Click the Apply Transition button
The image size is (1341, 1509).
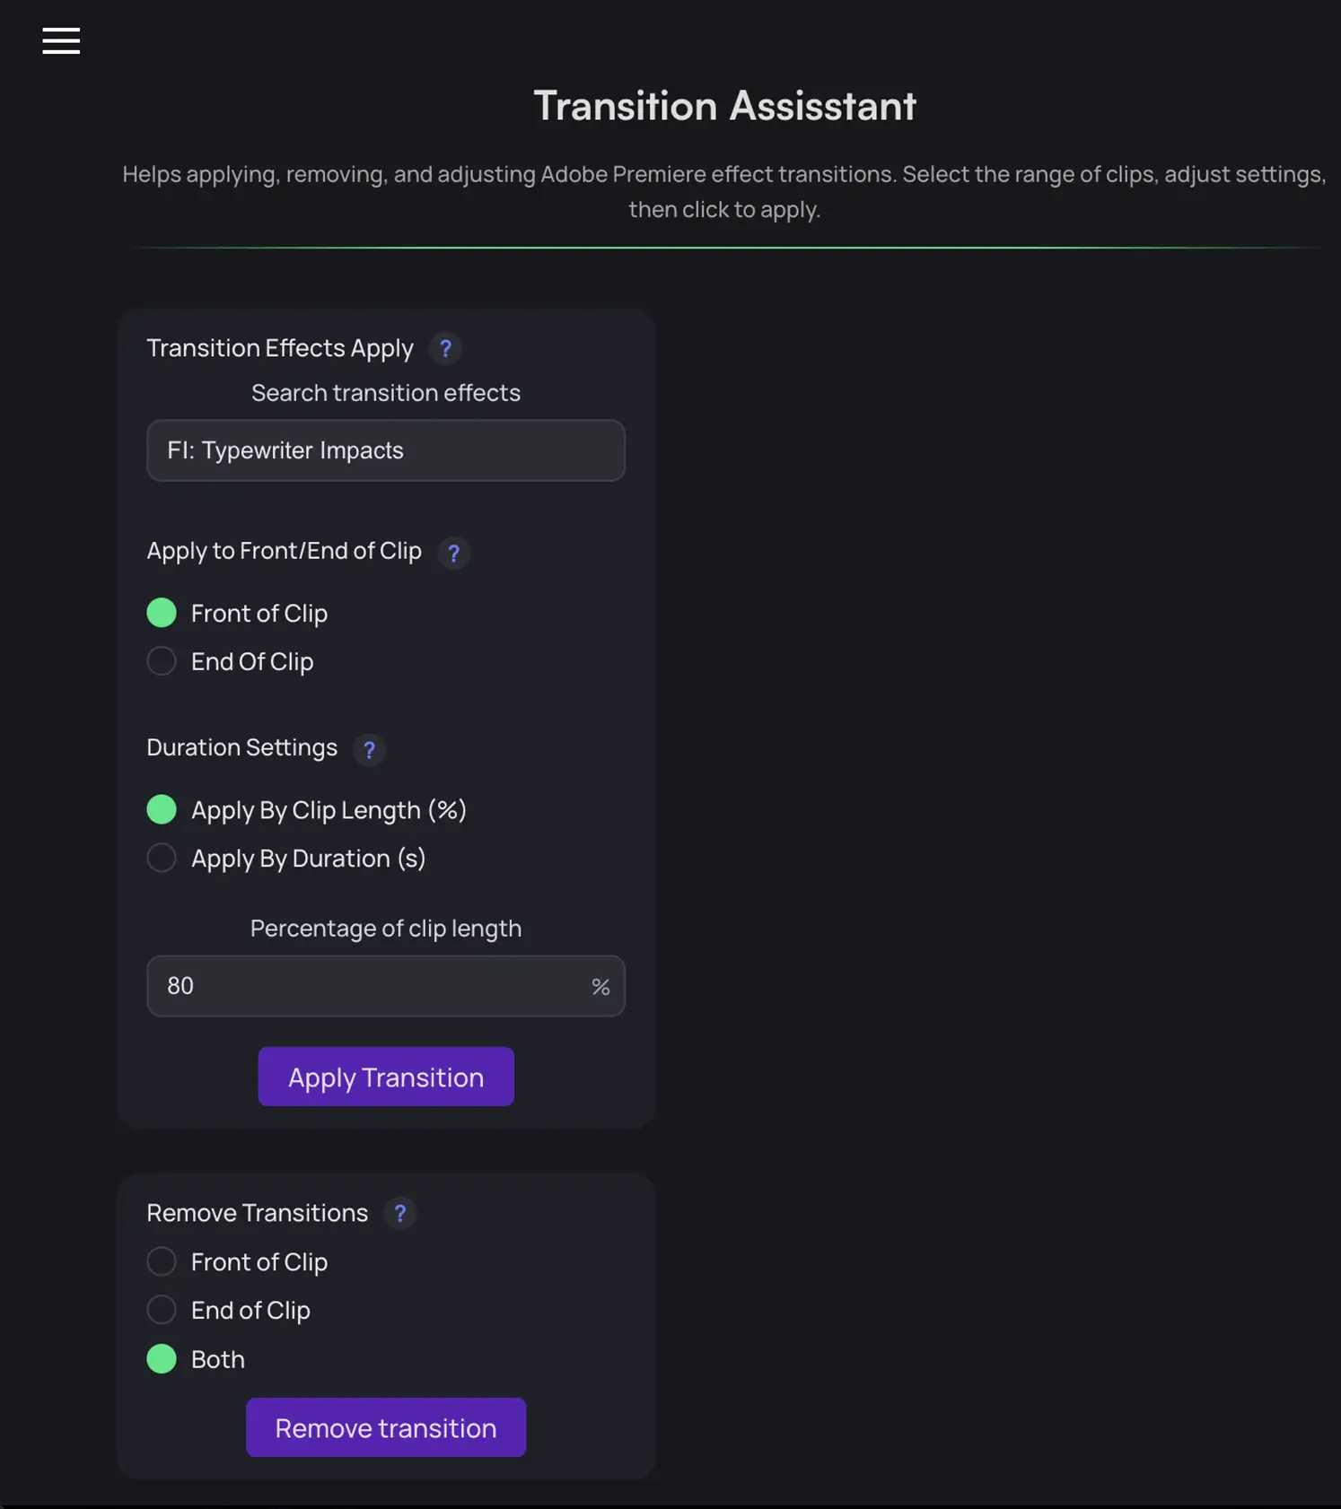coord(385,1077)
